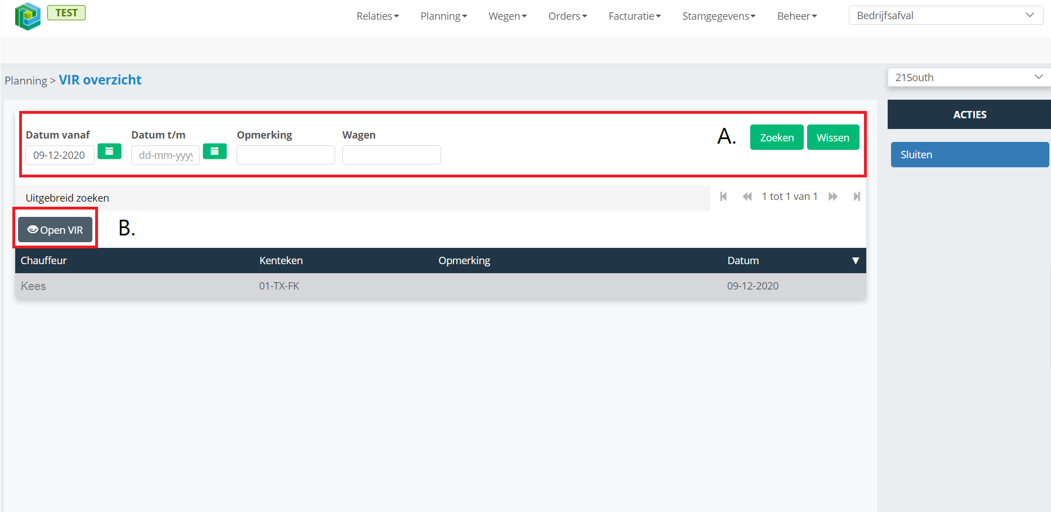Click the 09-12-2020 date cell
Viewport: 1051px width, 512px height.
pyautogui.click(x=752, y=286)
